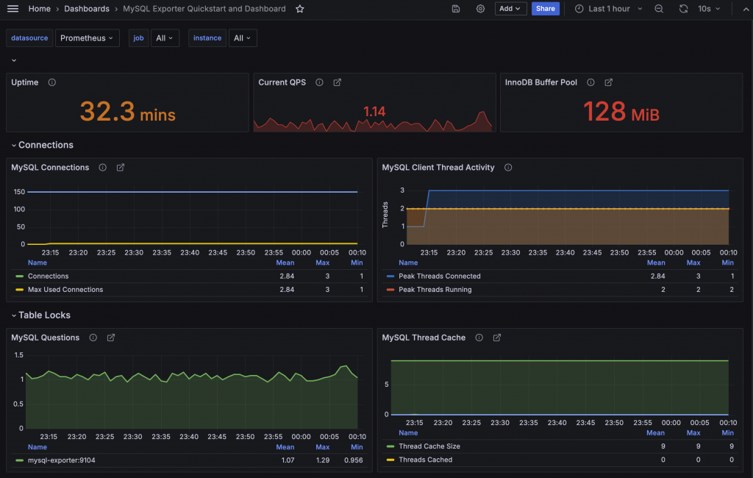Click the Share button
753x478 pixels.
pos(545,9)
